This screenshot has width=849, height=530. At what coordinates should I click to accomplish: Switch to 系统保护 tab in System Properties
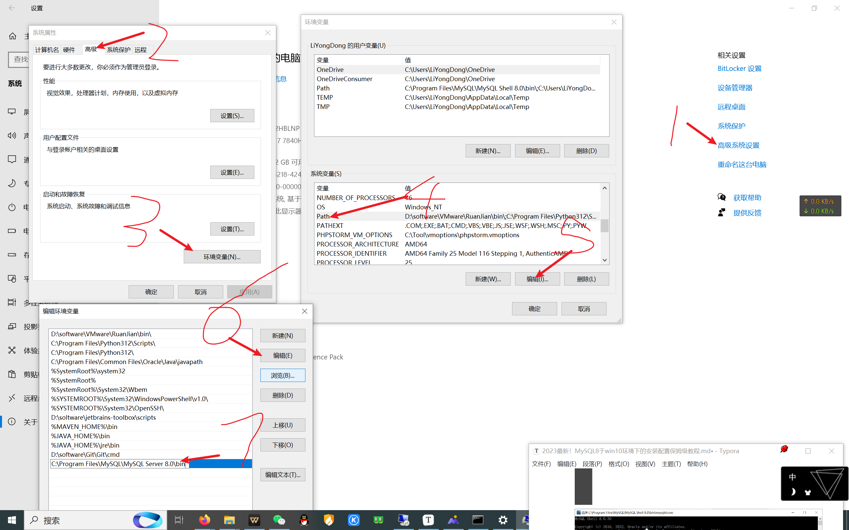[119, 50]
